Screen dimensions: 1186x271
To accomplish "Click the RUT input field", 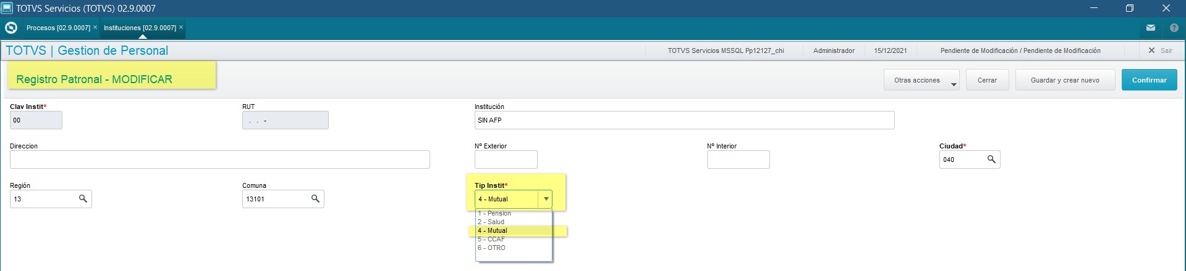I will 285,120.
